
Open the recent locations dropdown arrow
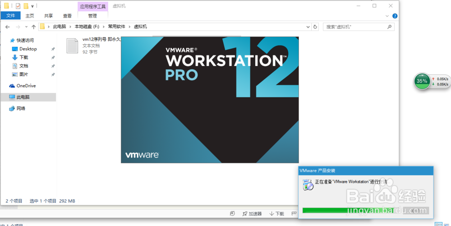(x=26, y=27)
